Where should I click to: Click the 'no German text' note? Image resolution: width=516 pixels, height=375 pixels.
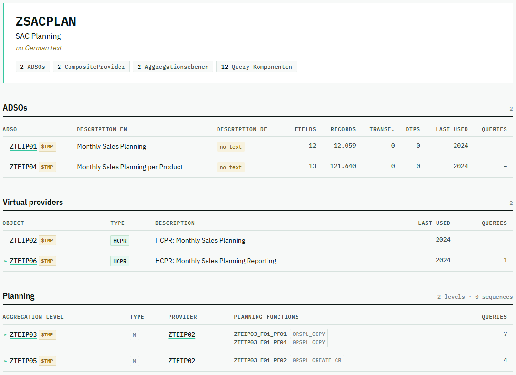(x=39, y=48)
